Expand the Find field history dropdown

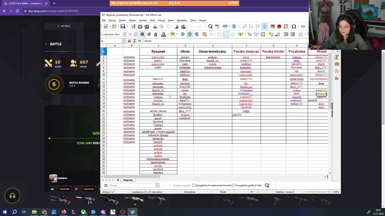[157, 185]
